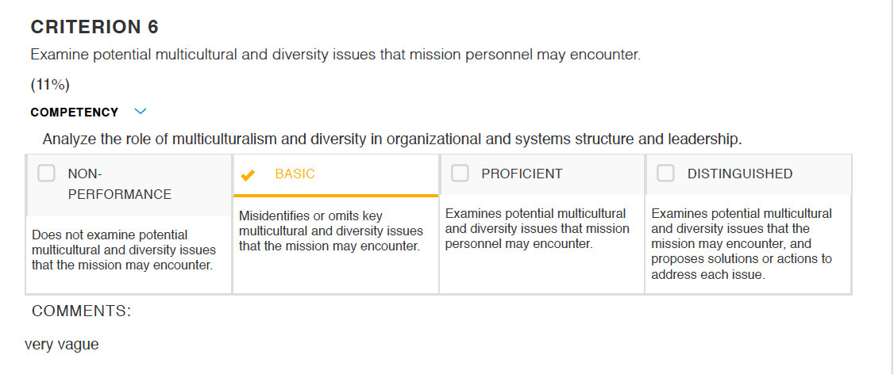Click the COMMENTS label
The width and height of the screenshot is (894, 374).
click(81, 311)
